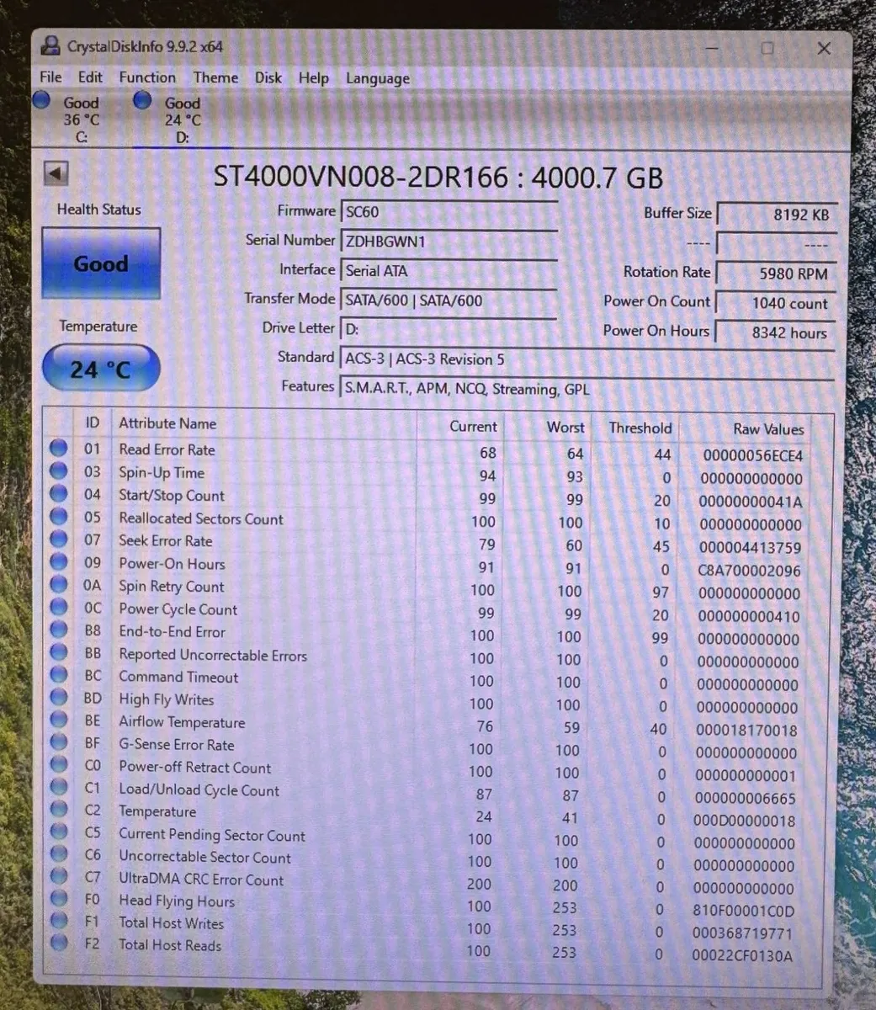Open the Help menu

pos(313,78)
